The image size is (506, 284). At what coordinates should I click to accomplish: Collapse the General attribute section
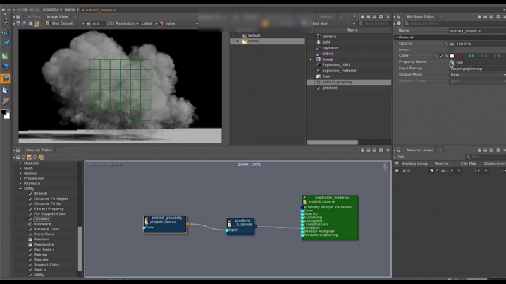click(x=397, y=37)
